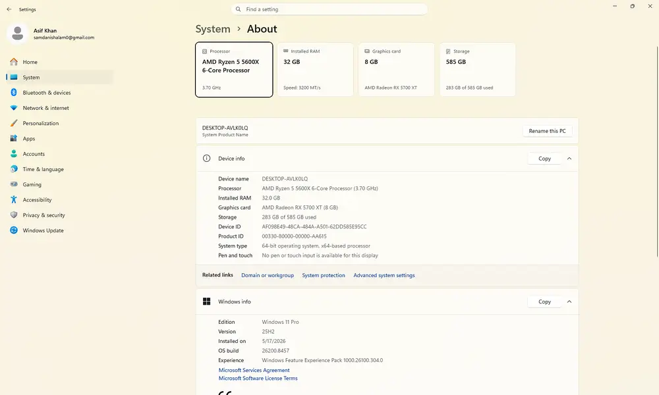The image size is (659, 395).
Task: Click the Privacy & security shield icon
Action: (14, 215)
